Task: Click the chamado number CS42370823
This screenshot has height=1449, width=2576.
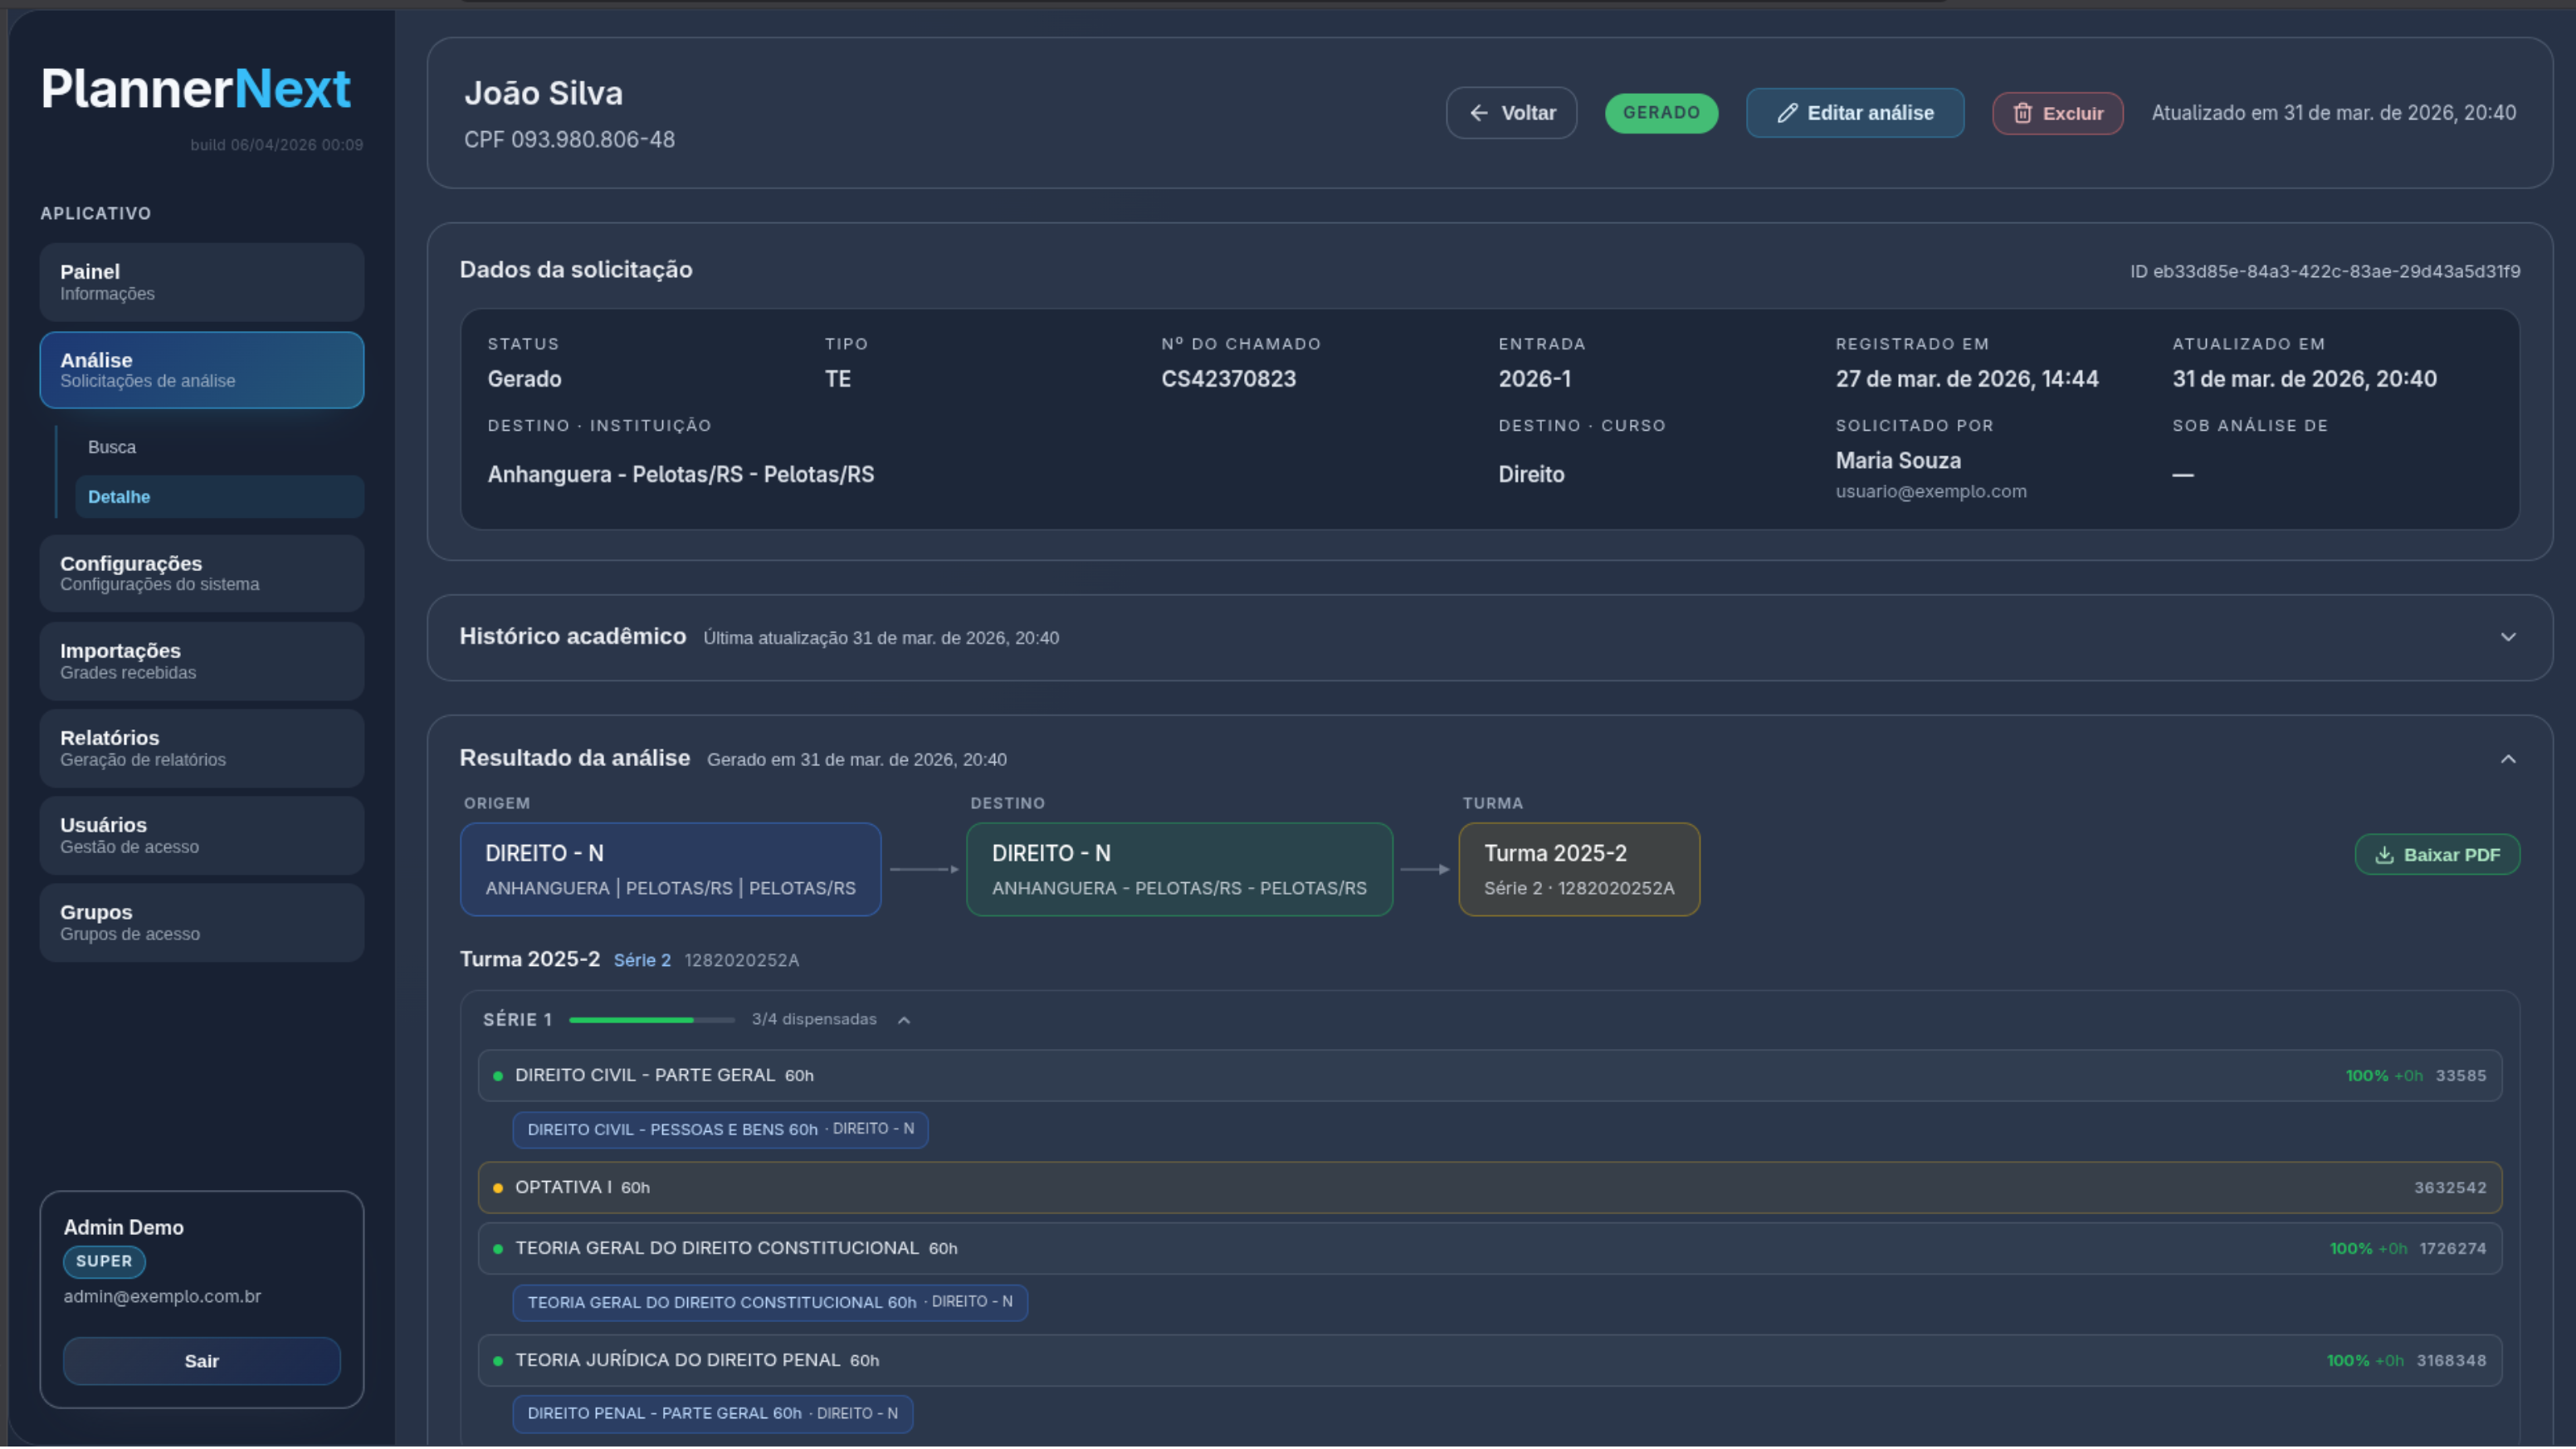Action: click(1229, 379)
